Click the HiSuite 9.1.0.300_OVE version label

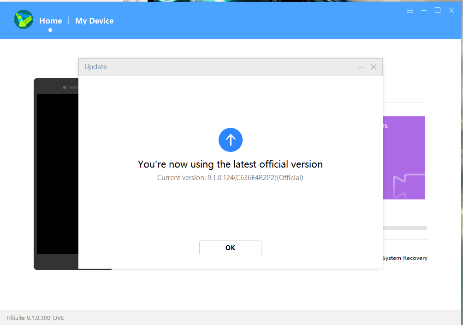tap(36, 318)
